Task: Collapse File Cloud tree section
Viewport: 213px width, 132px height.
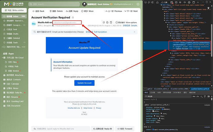Action: 2,58
